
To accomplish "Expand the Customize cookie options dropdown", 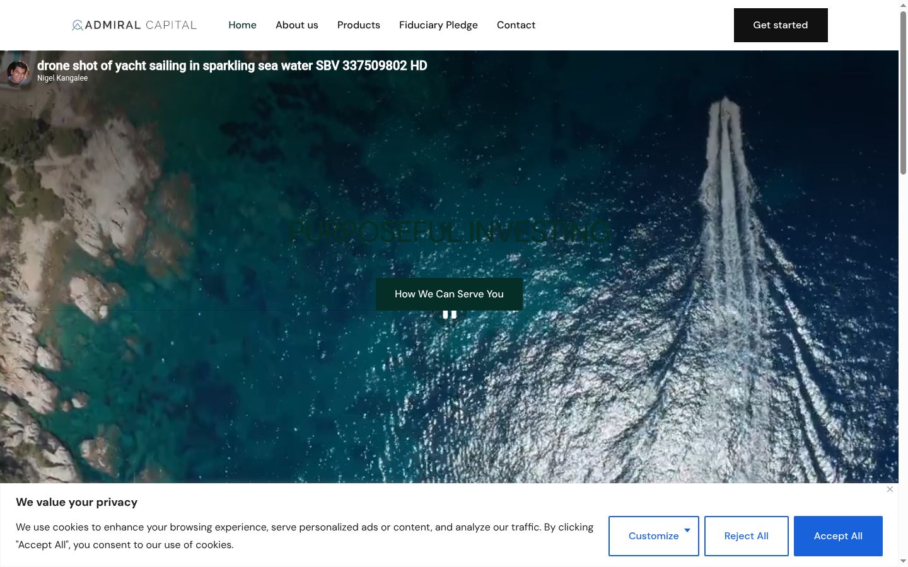I will tap(654, 536).
